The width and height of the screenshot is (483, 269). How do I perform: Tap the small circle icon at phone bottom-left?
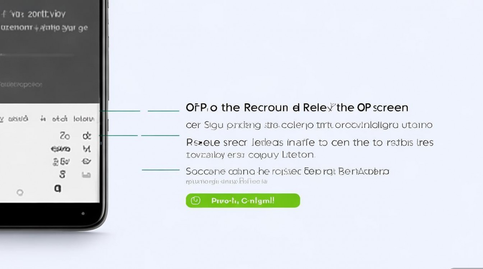point(20,193)
